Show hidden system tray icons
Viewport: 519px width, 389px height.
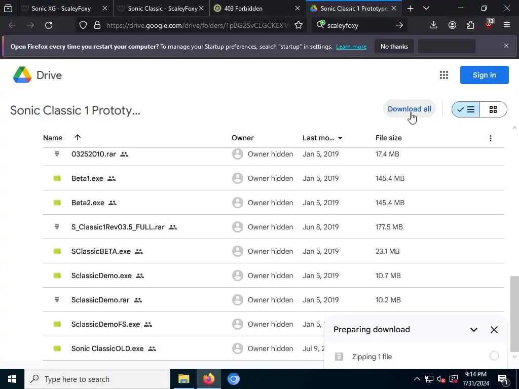tap(417, 379)
